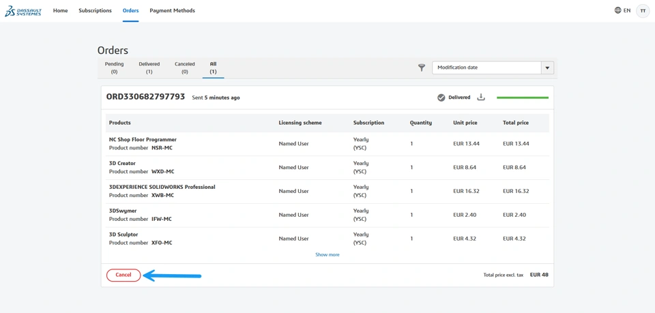Click the globe language icon
The image size is (655, 313).
click(617, 11)
